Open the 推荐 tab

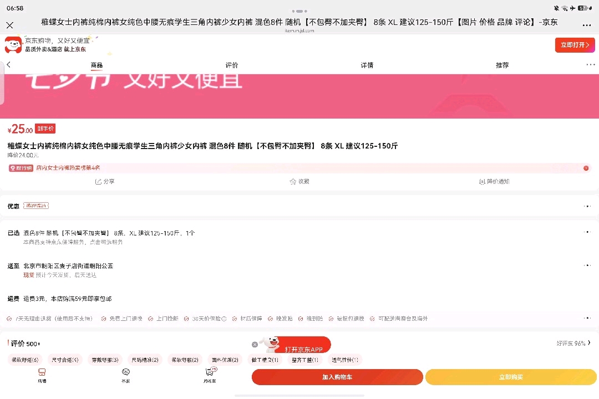pos(502,65)
